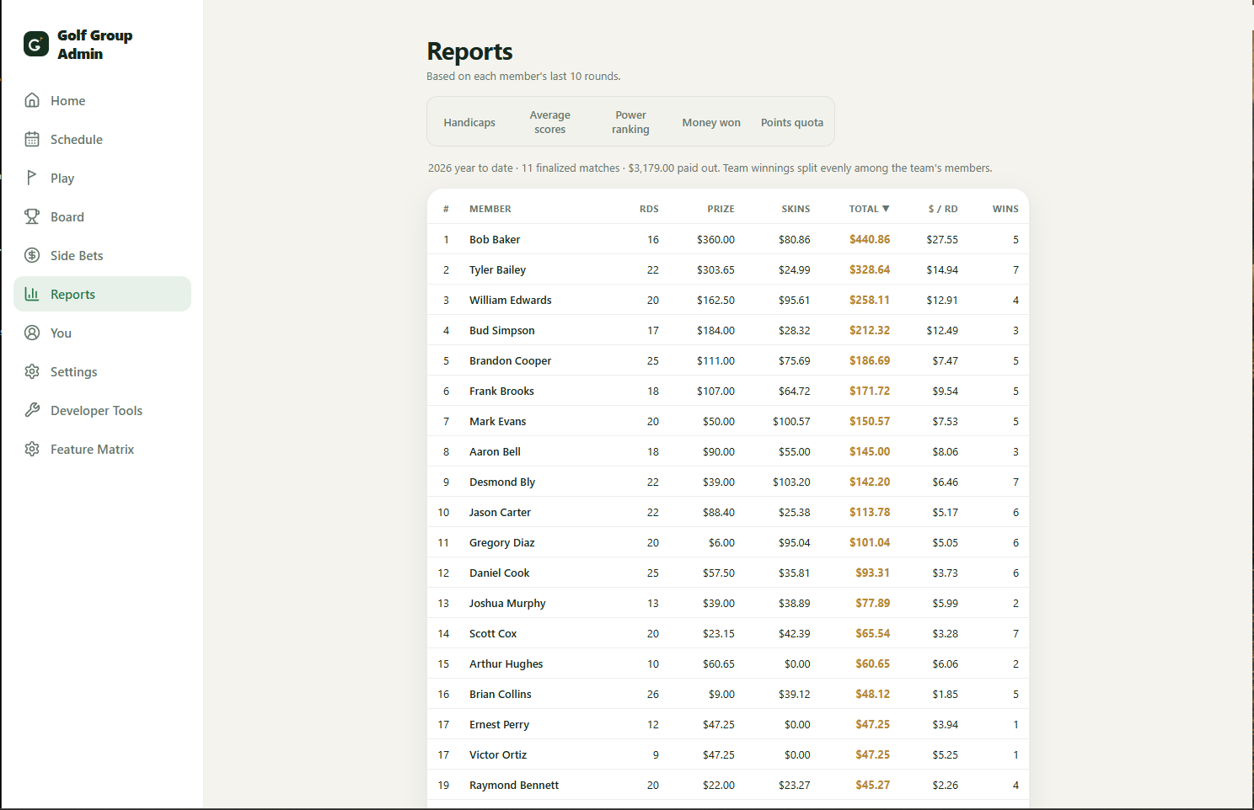1254x810 pixels.
Task: Click member name Victor Ortiz
Action: click(498, 754)
